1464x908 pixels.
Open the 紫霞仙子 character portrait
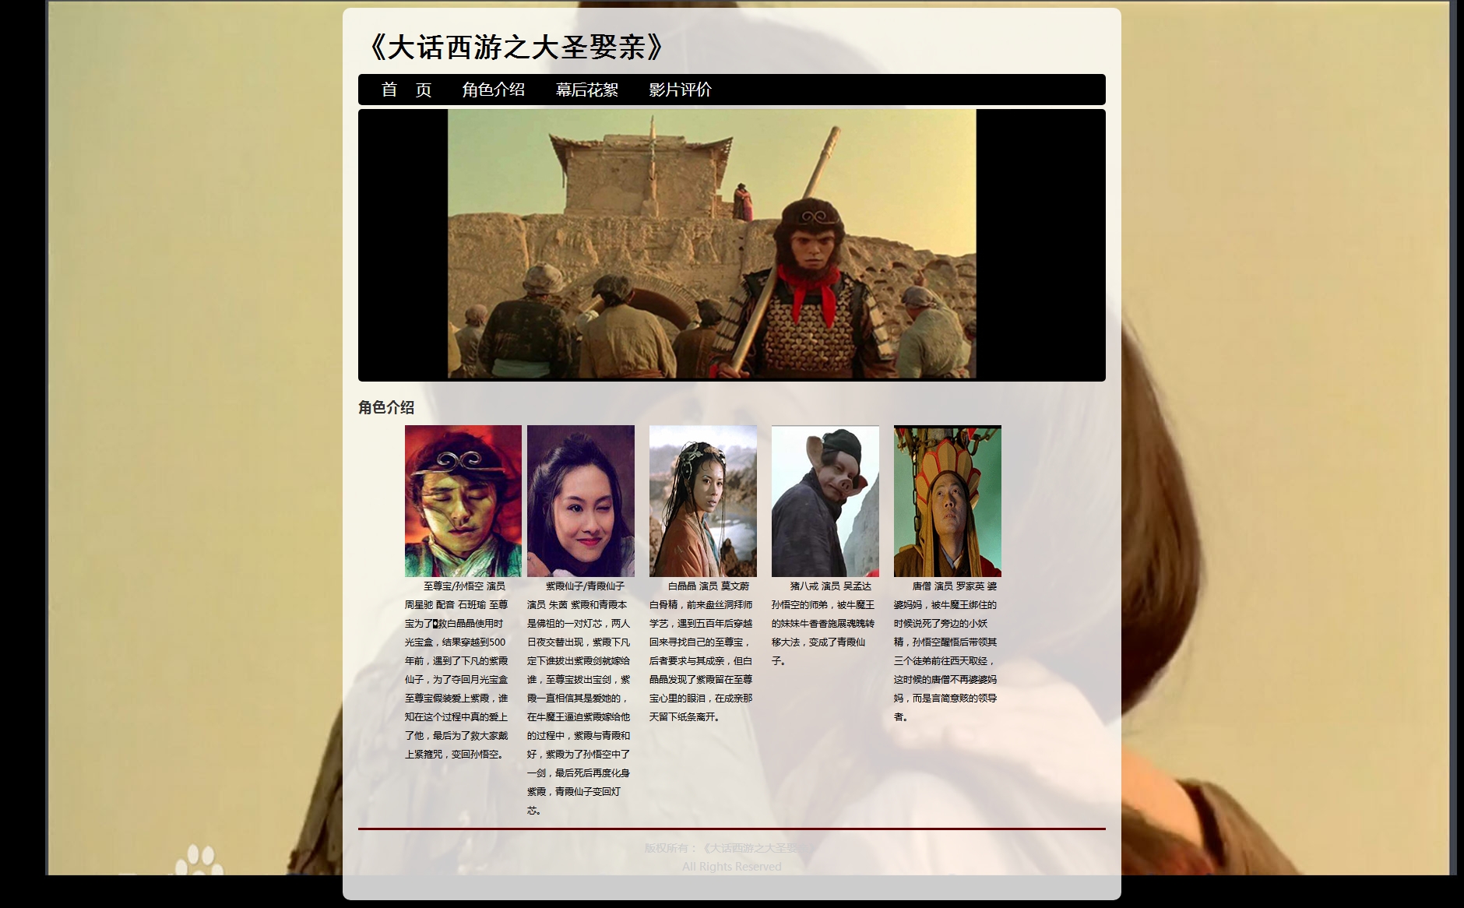pyautogui.click(x=580, y=501)
